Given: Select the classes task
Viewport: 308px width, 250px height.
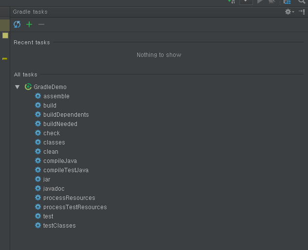Looking at the screenshot, I should pos(54,142).
